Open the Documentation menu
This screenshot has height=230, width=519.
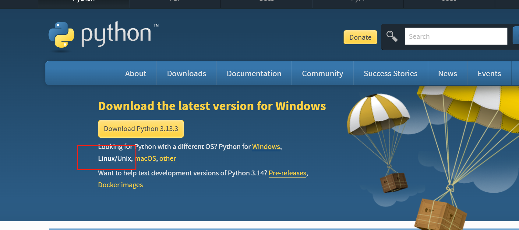pos(254,73)
